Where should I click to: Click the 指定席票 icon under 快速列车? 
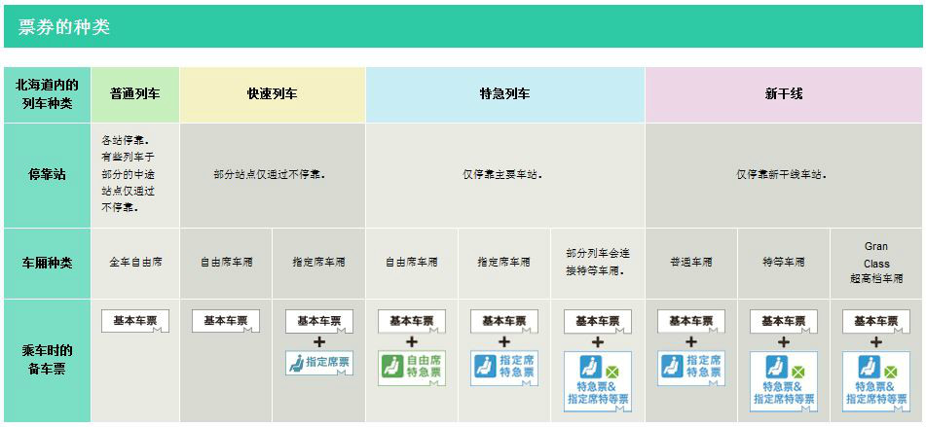coord(318,363)
